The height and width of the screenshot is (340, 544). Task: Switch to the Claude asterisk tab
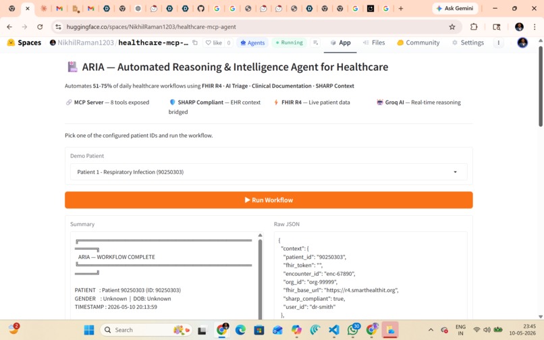pyautogui.click(x=43, y=8)
